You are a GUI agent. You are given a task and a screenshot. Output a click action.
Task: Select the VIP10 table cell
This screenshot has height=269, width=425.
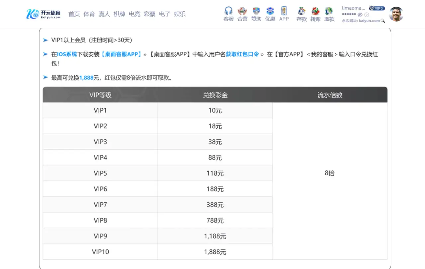pos(100,252)
